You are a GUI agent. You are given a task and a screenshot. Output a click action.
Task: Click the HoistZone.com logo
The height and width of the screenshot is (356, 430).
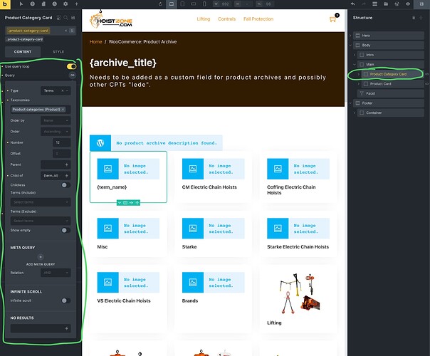click(111, 19)
